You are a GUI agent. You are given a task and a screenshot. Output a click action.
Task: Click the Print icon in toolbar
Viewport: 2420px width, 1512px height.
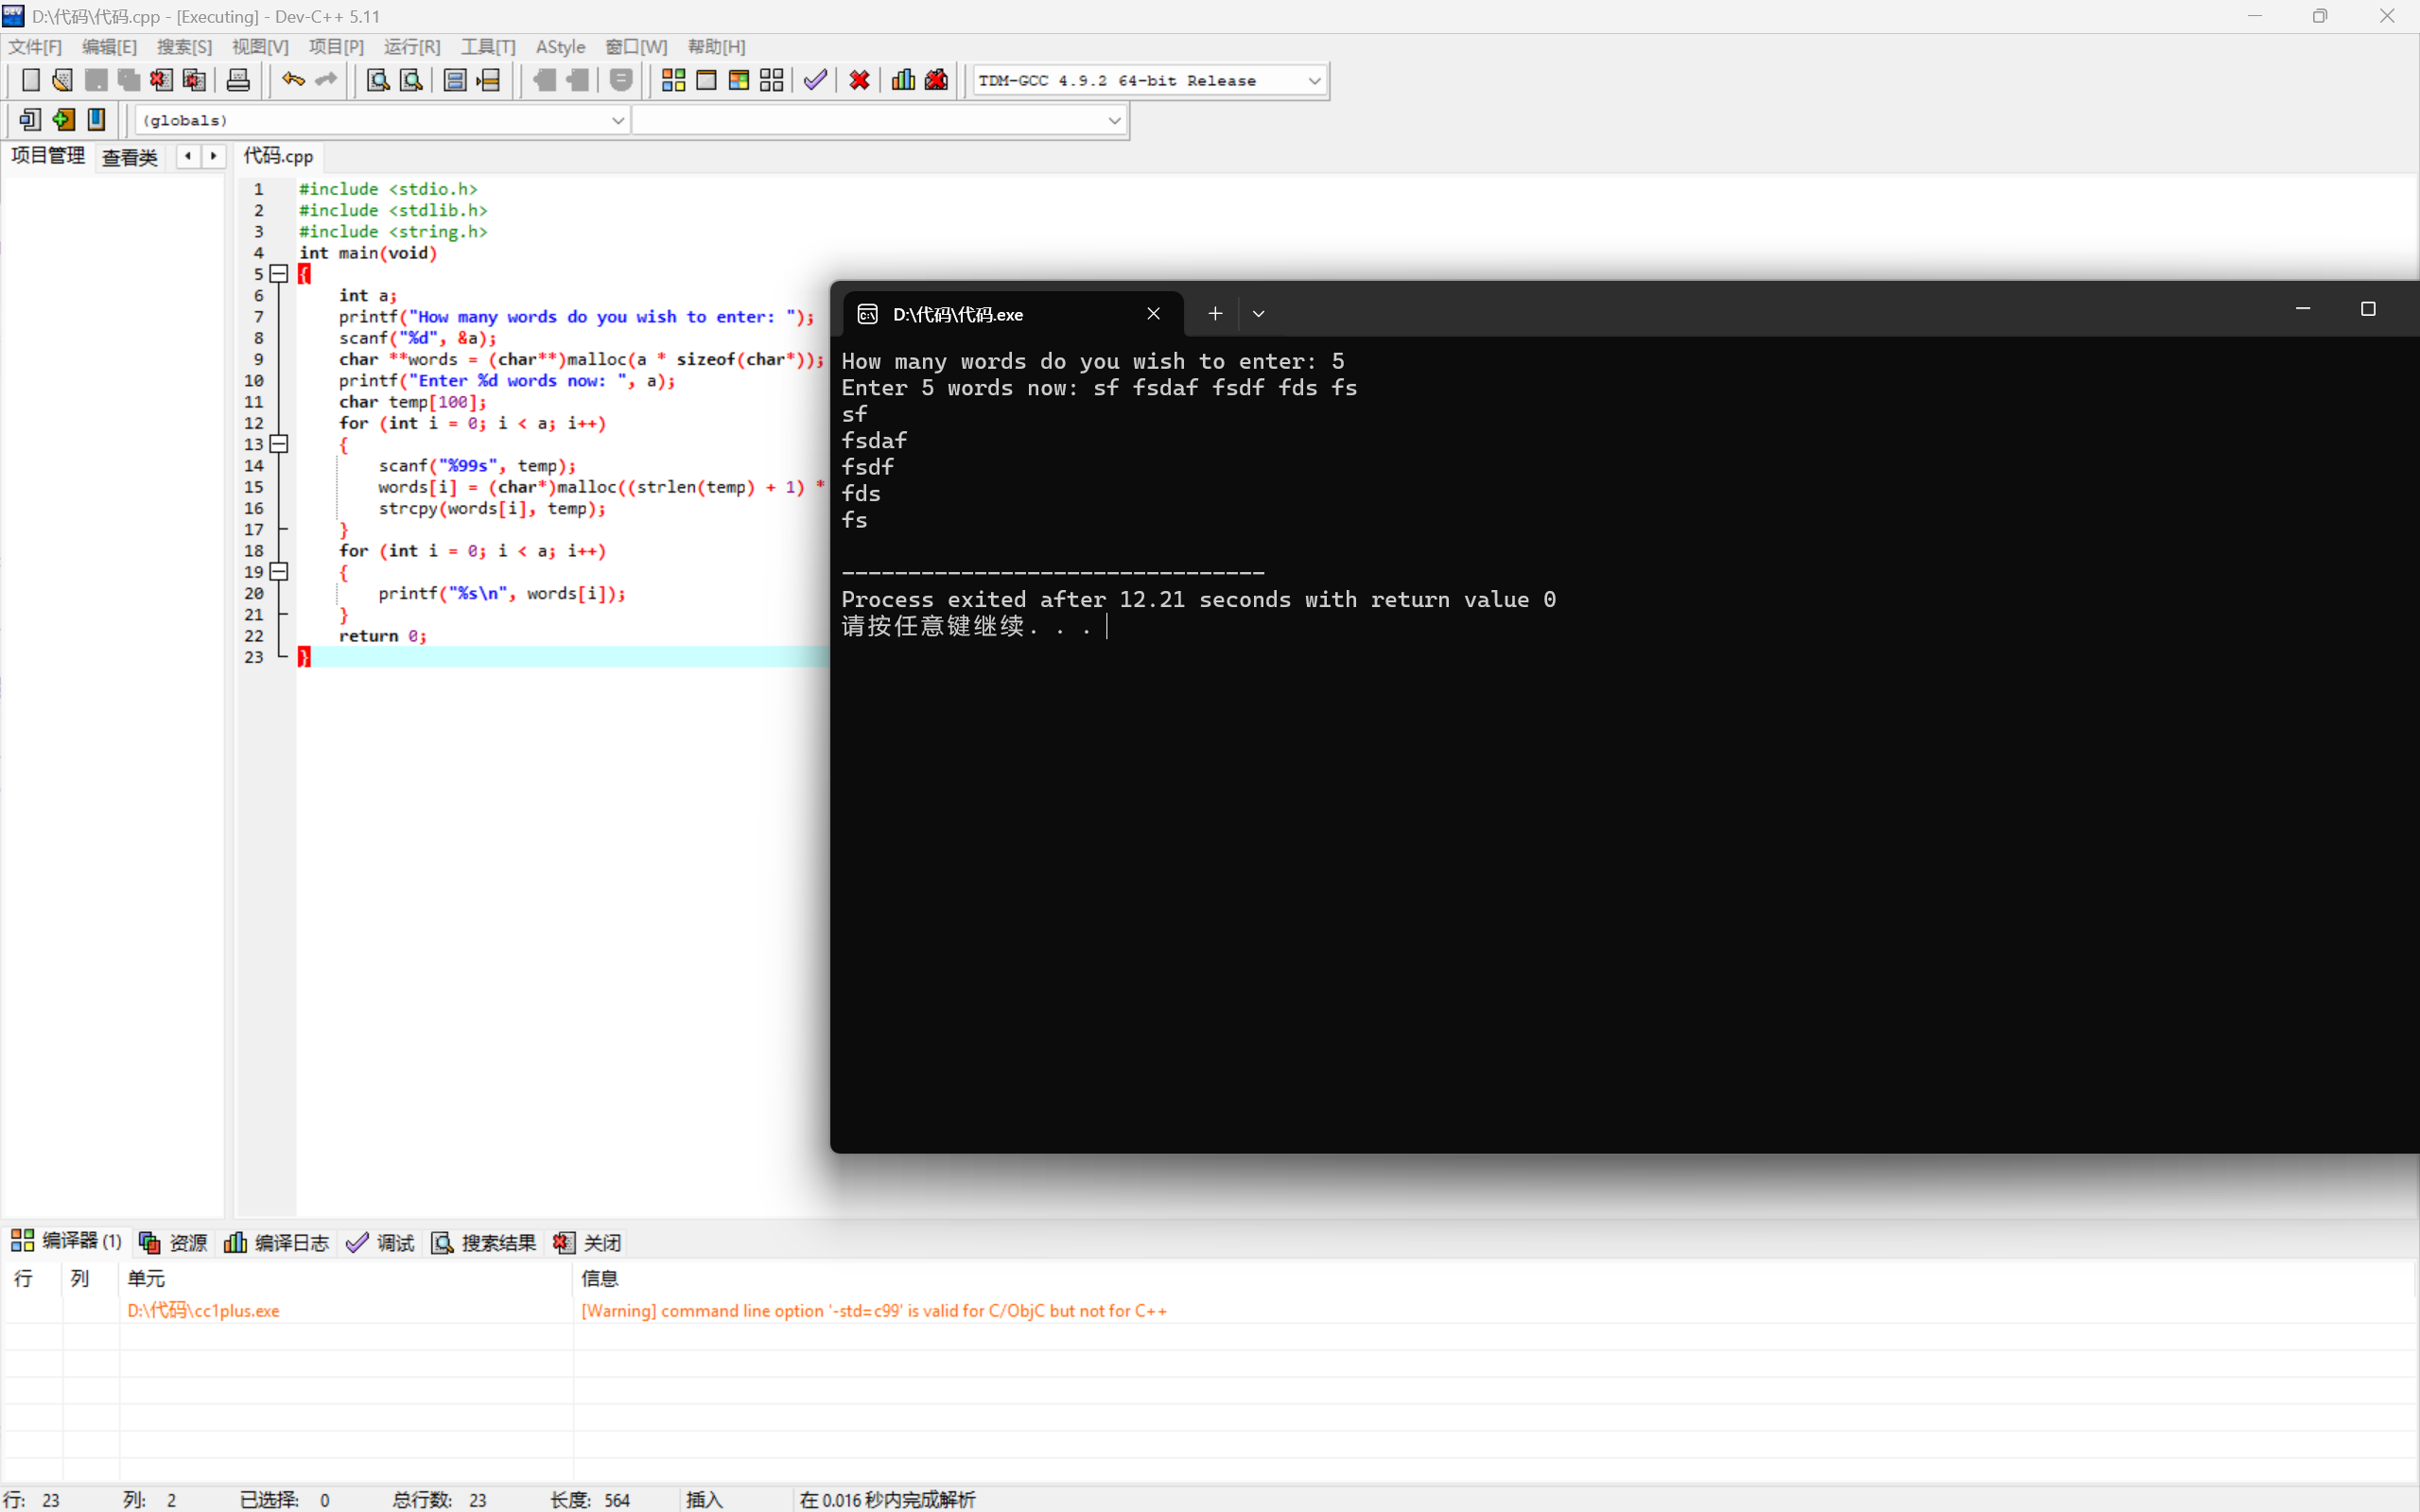pos(238,80)
